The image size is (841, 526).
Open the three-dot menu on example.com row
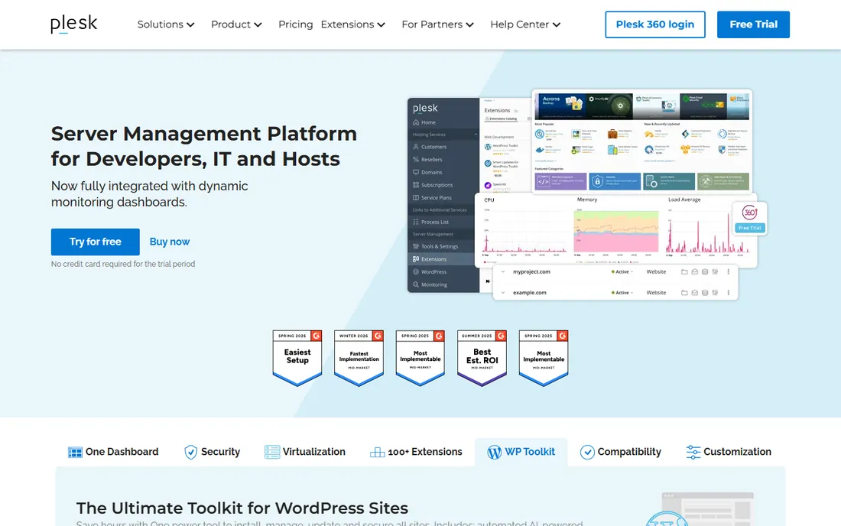point(729,293)
